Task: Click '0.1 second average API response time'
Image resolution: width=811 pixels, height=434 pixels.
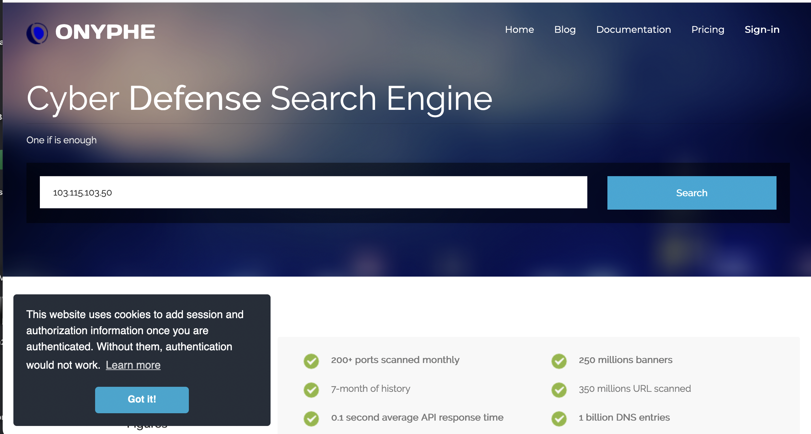Action: 417,418
